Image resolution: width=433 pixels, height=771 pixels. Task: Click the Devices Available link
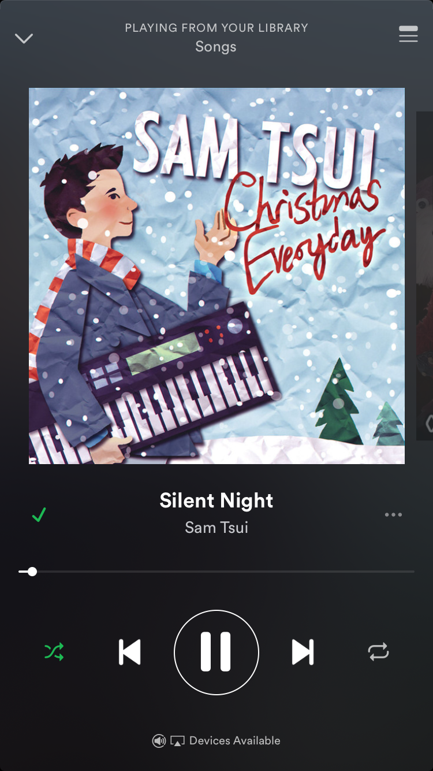coord(235,740)
